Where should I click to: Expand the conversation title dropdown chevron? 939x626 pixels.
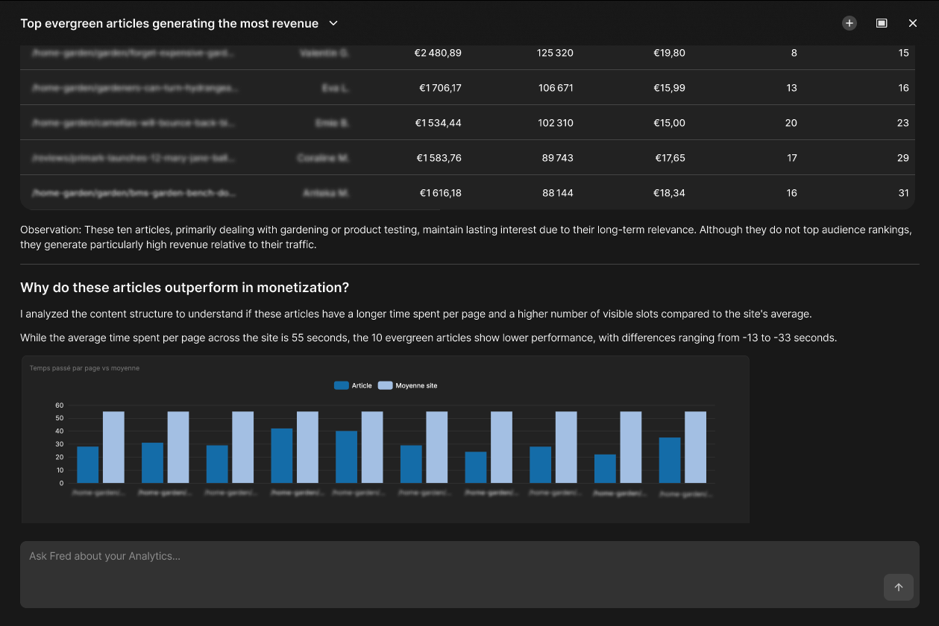[333, 23]
